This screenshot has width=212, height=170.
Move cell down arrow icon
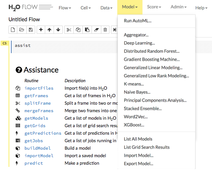(58, 30)
